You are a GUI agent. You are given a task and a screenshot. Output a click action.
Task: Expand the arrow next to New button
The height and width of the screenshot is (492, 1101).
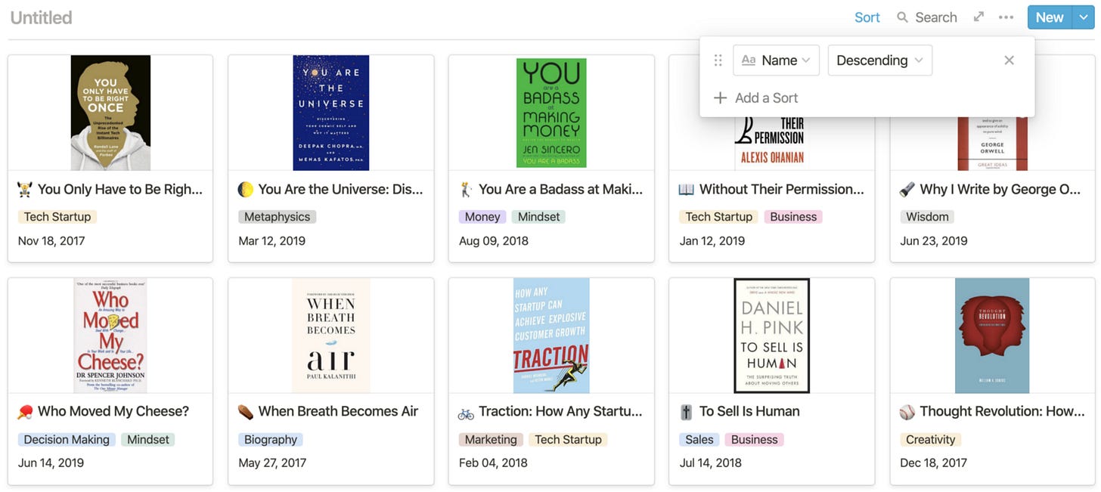click(x=1083, y=17)
